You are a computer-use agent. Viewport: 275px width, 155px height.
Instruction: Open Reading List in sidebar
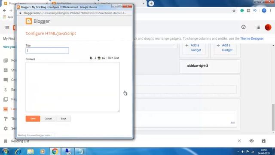tap(20, 141)
